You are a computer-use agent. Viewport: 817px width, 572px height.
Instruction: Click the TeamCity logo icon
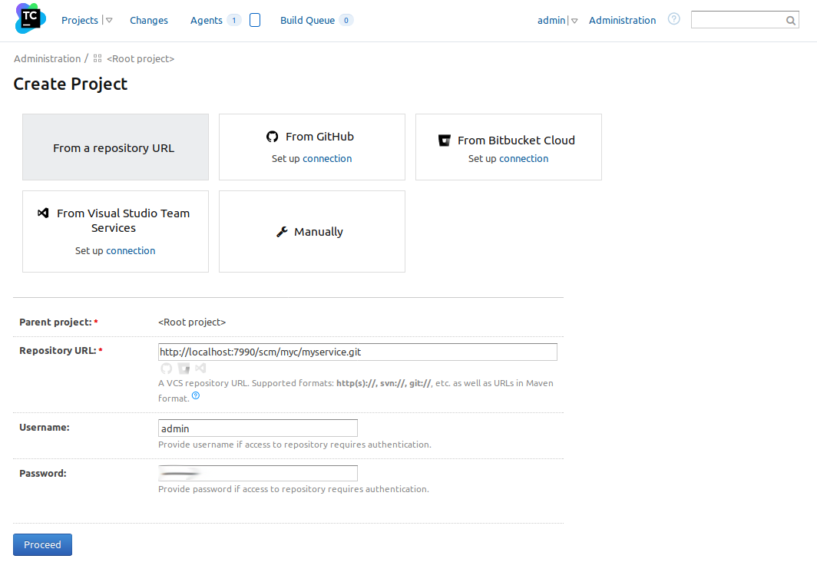pyautogui.click(x=31, y=18)
